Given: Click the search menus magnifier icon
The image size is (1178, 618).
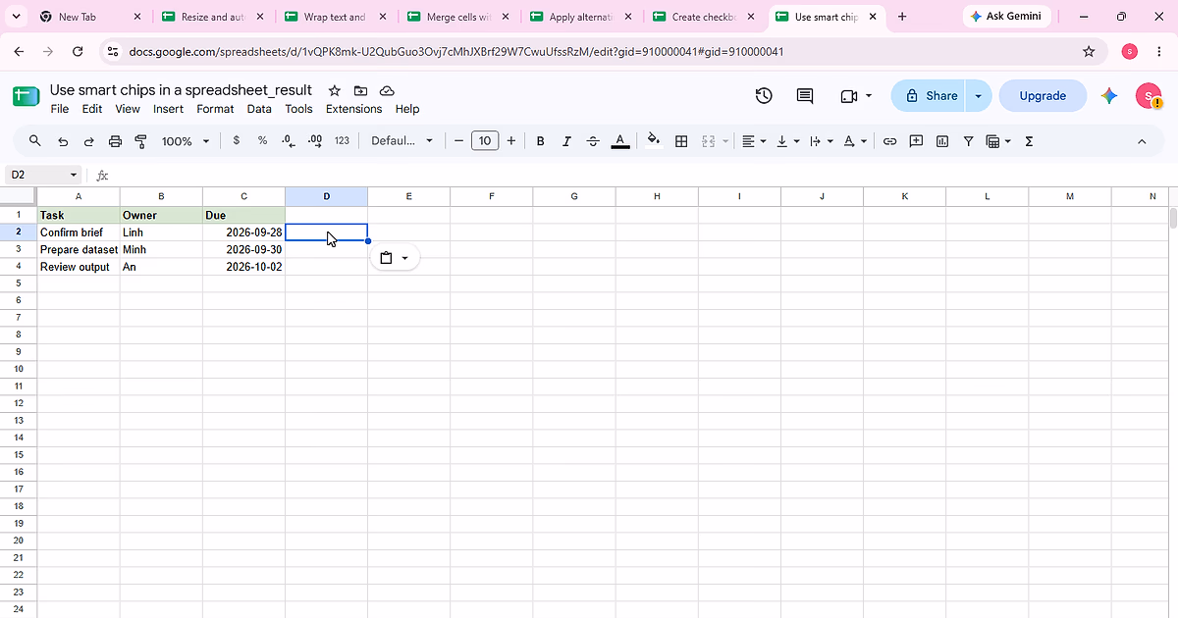Looking at the screenshot, I should [35, 141].
